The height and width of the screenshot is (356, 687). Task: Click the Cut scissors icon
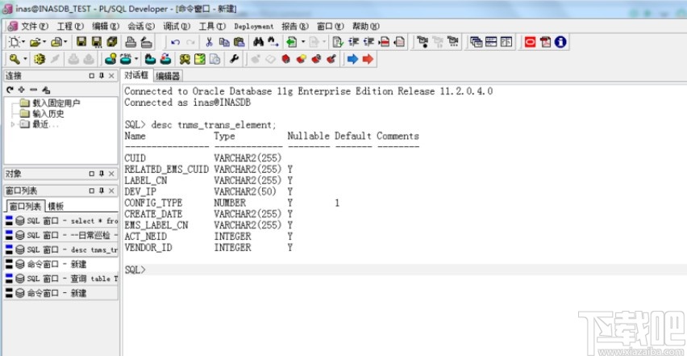[209, 42]
